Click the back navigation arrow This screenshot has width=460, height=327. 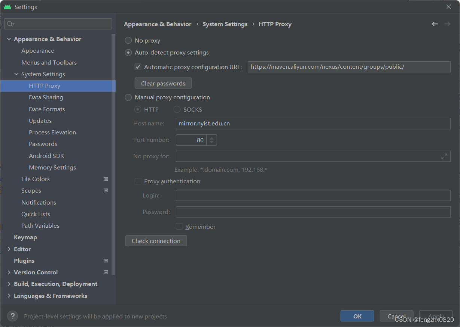click(x=435, y=24)
